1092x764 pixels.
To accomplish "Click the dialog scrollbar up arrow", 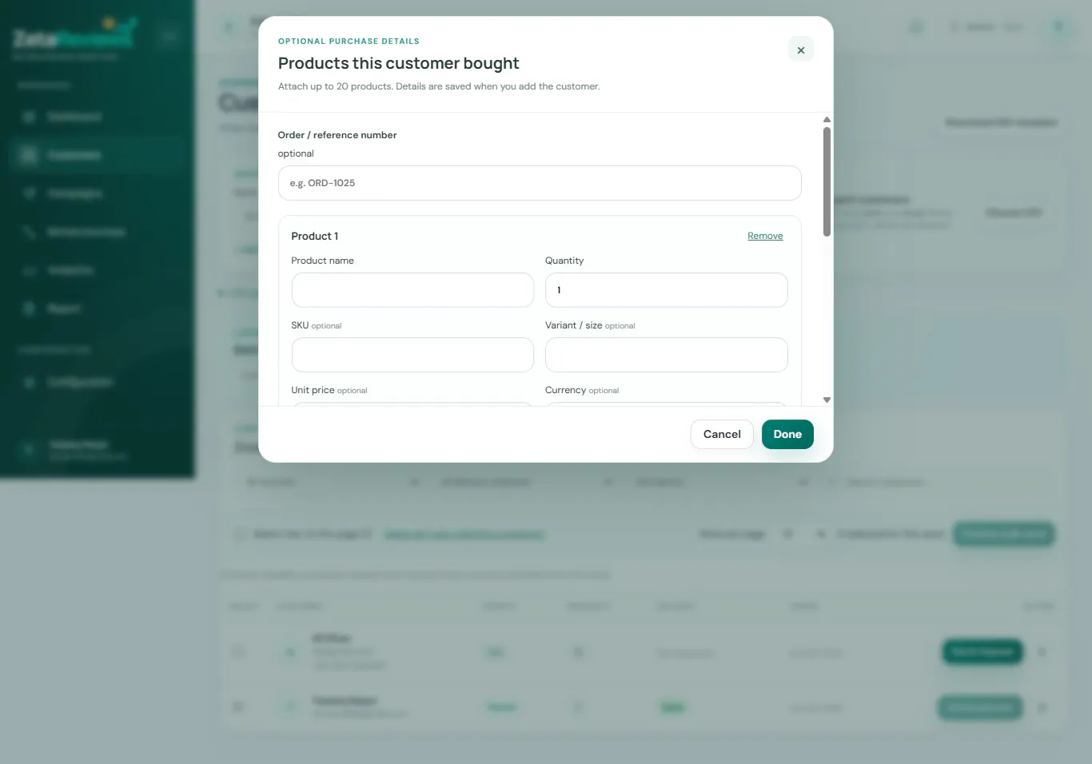I will 827,120.
